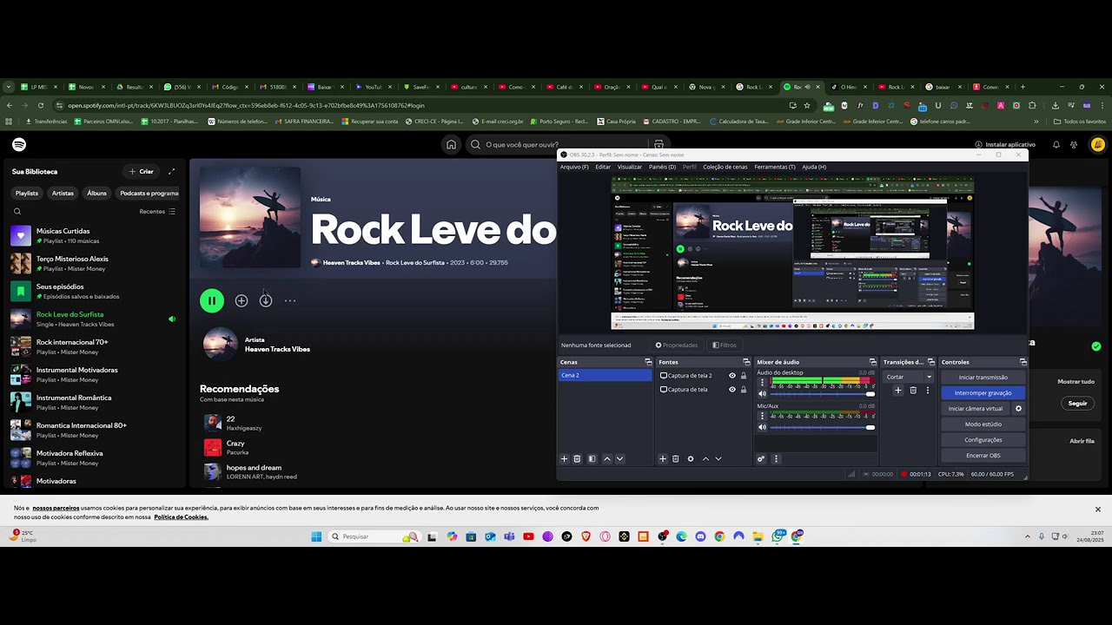Select Rock internacional 70+ playlist
The height and width of the screenshot is (625, 1112).
(x=94, y=346)
